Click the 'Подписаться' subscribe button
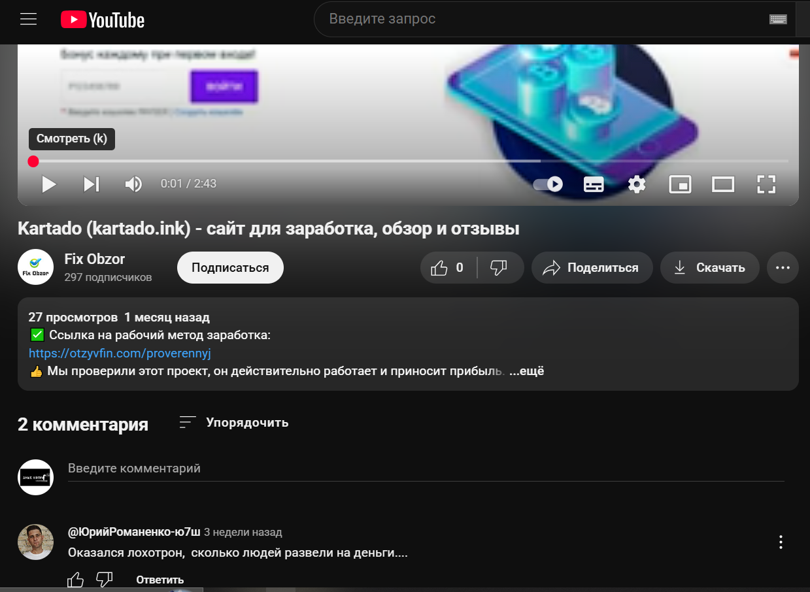 click(x=230, y=268)
